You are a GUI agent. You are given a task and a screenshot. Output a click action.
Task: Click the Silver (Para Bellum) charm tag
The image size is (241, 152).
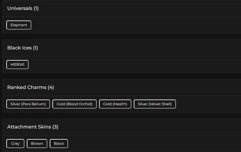28,104
